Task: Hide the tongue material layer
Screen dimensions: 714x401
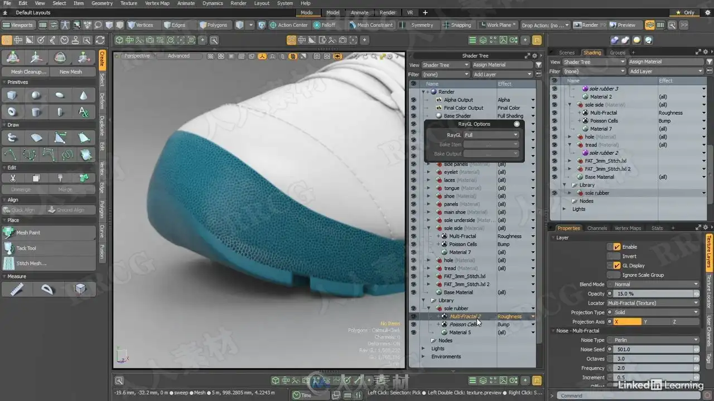Action: (x=413, y=188)
